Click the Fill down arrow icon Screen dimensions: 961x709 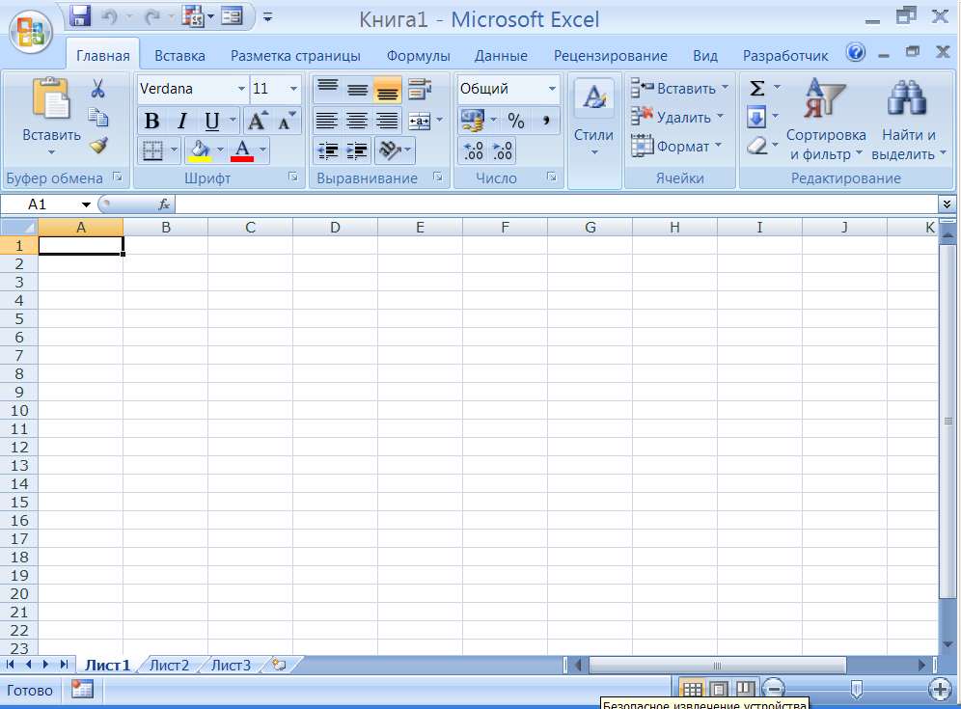[756, 117]
